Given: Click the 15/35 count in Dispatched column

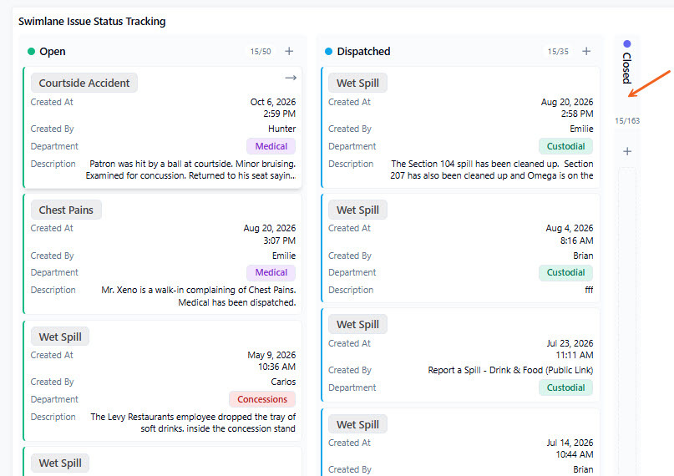Looking at the screenshot, I should (x=558, y=52).
